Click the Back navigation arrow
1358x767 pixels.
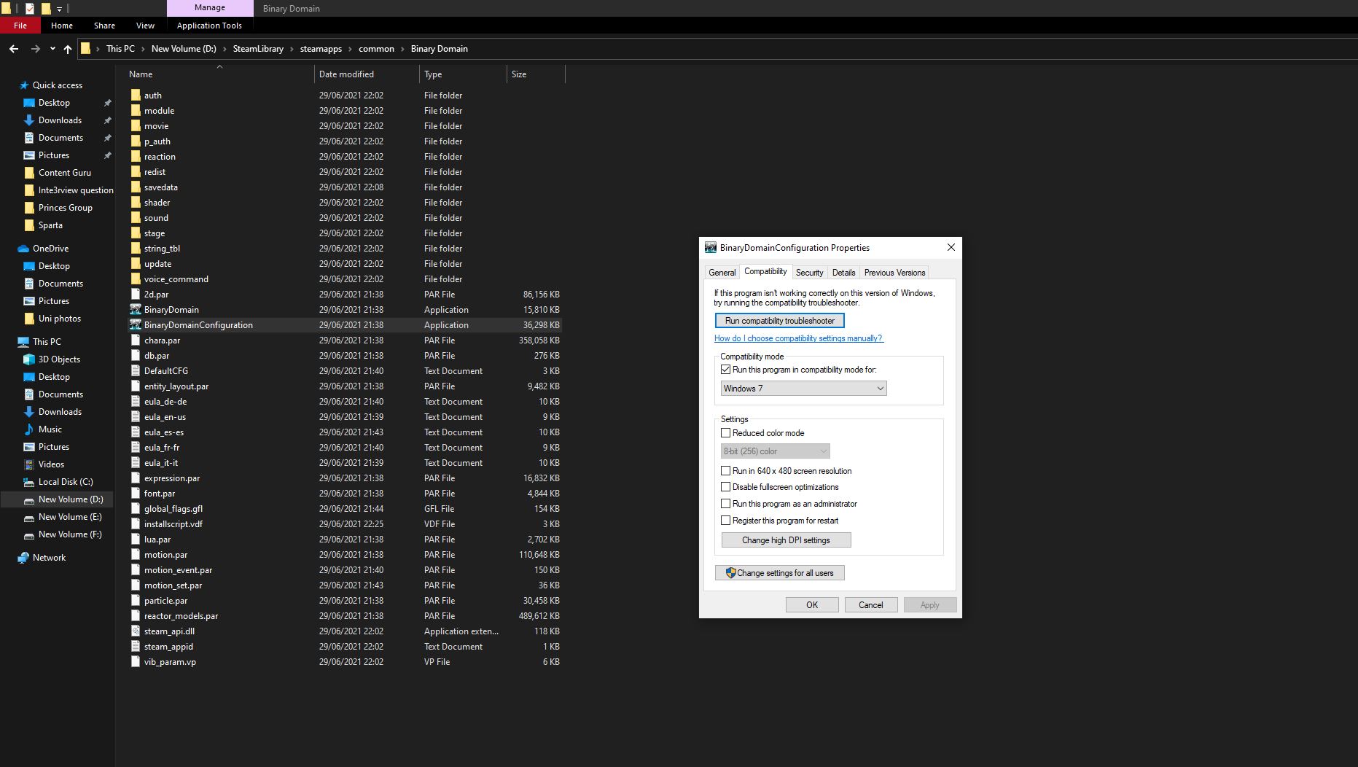[x=13, y=49]
